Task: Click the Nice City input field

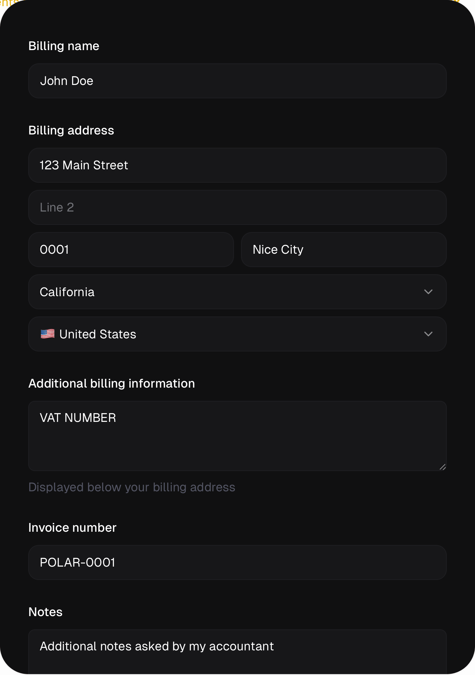Action: point(343,250)
